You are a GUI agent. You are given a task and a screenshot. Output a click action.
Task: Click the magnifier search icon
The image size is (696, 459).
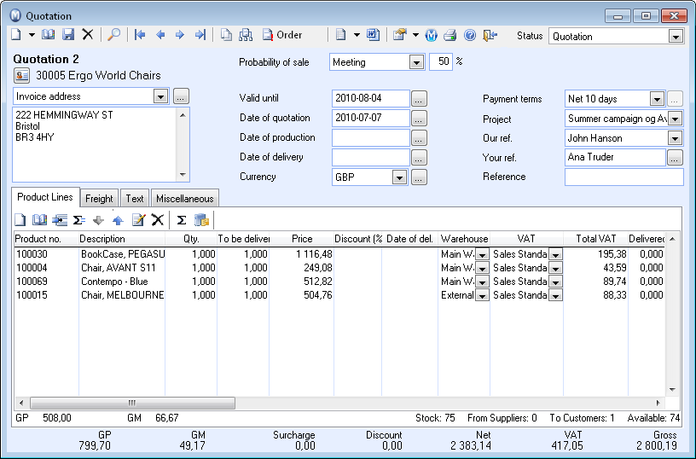point(114,35)
